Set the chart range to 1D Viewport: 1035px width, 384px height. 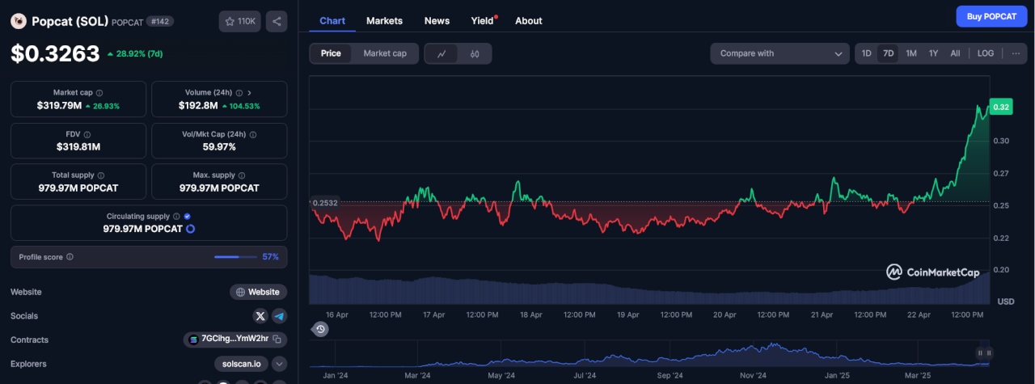pyautogui.click(x=866, y=53)
